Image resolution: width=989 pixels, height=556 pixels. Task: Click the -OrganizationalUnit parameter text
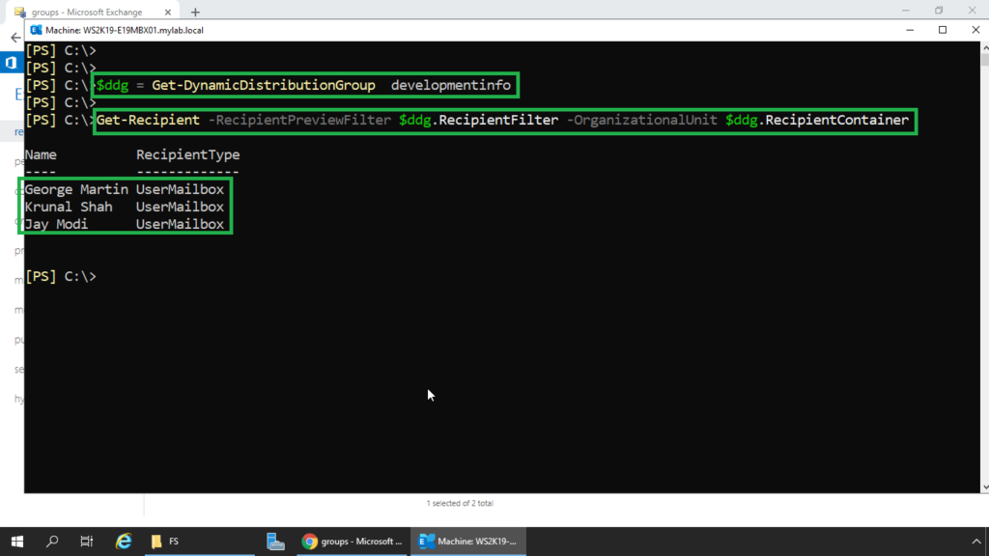641,120
